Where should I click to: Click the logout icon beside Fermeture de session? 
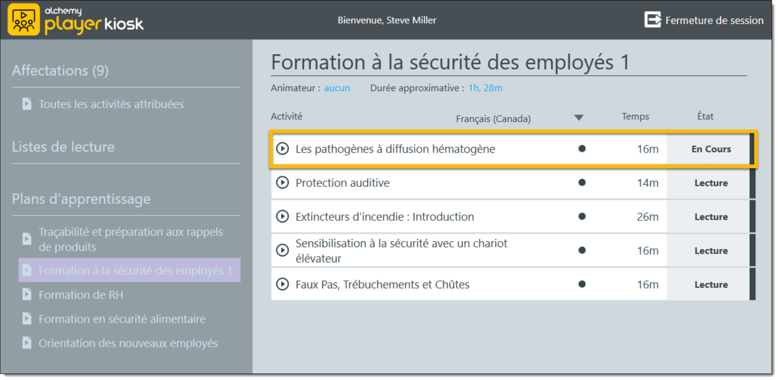click(x=652, y=20)
